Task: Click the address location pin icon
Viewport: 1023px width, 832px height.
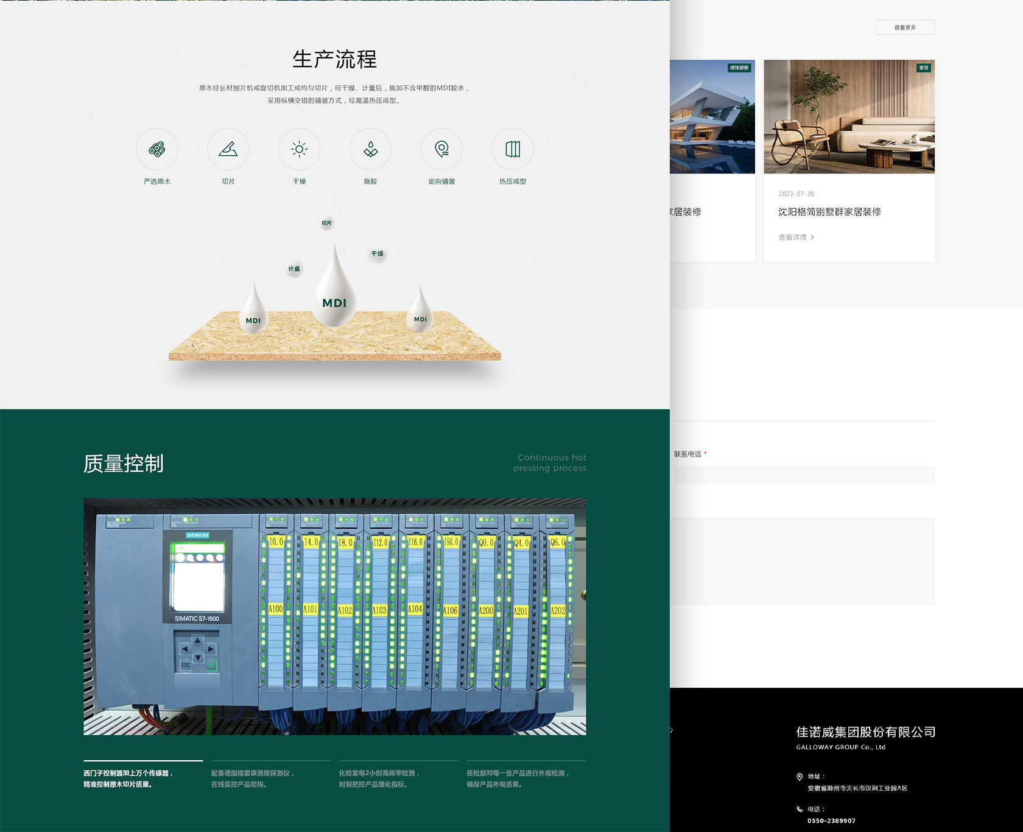Action: click(800, 777)
